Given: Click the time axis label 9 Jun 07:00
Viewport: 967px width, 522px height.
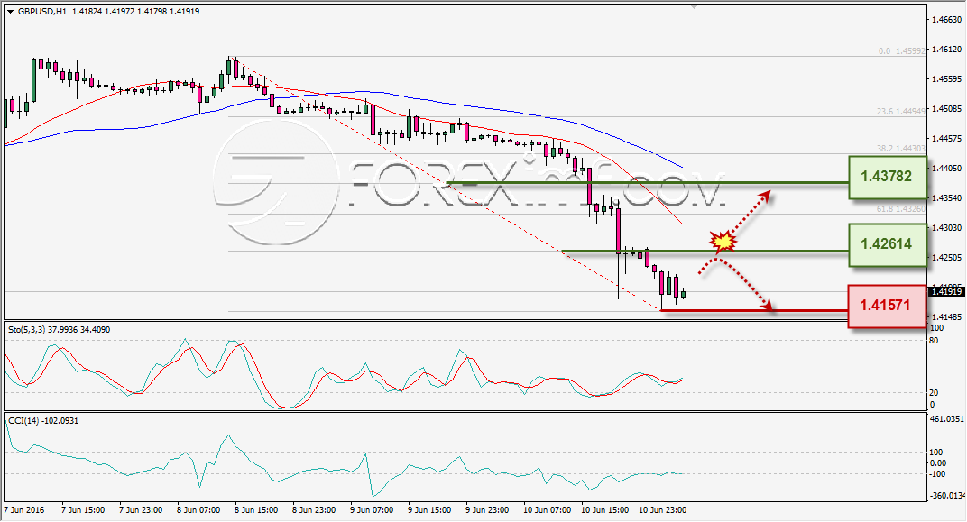Looking at the screenshot, I should coord(372,510).
